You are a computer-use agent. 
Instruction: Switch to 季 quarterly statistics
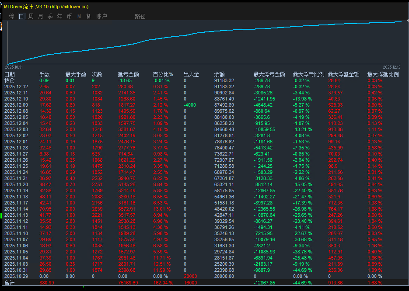pyautogui.click(x=49, y=16)
